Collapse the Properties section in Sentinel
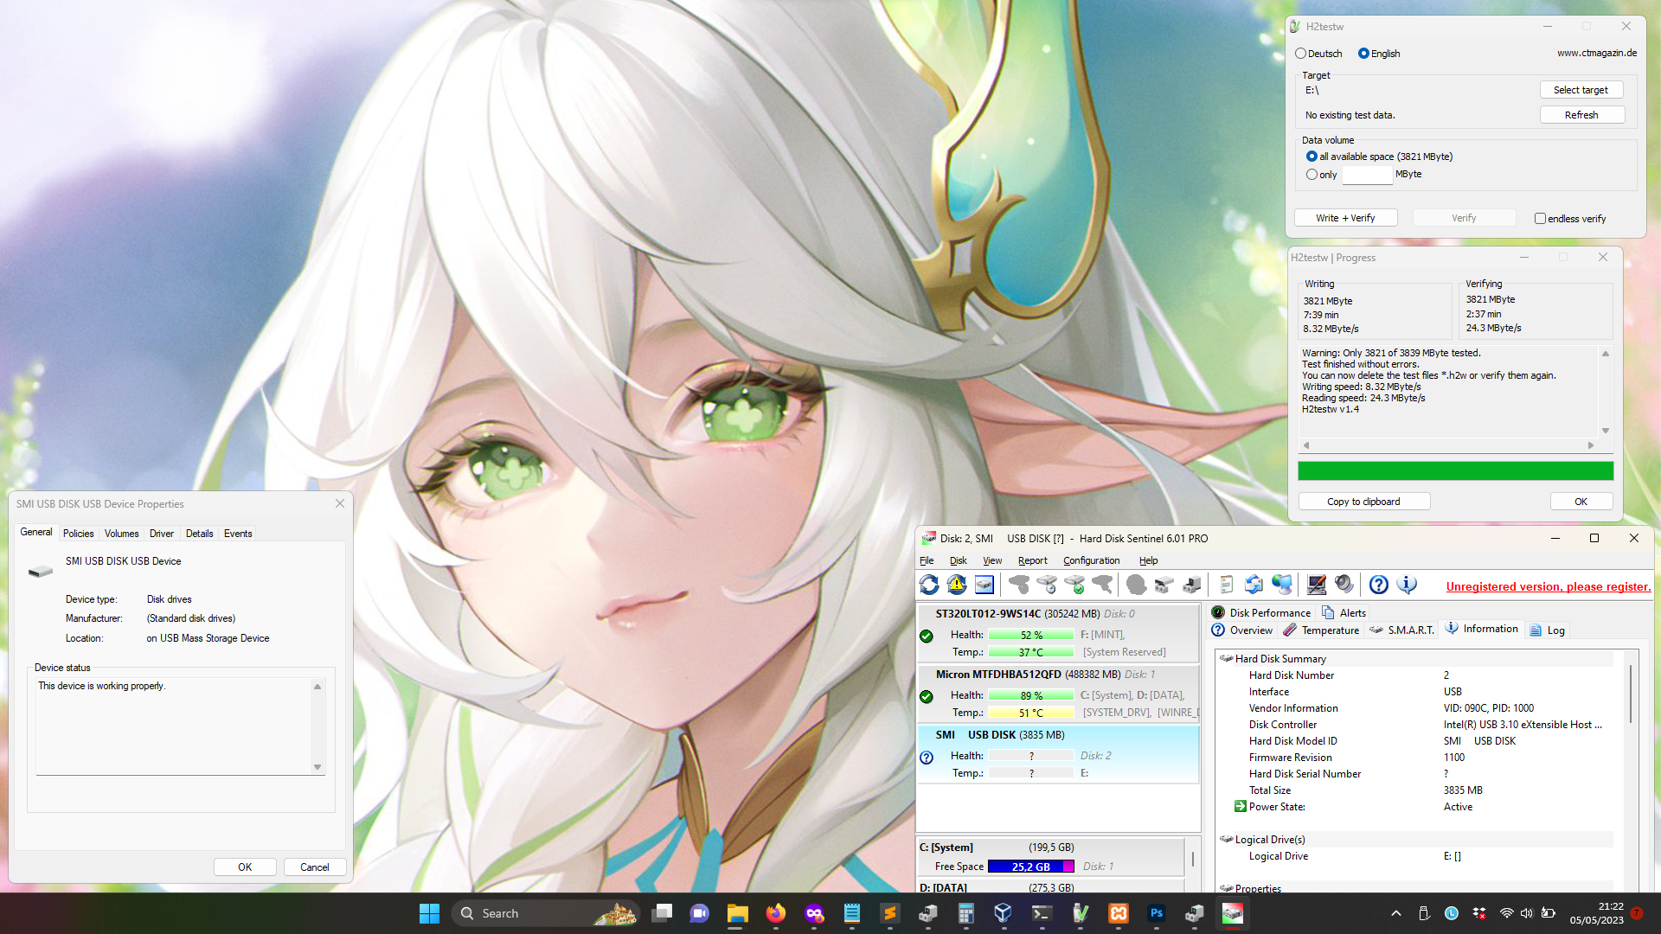 [x=1226, y=888]
